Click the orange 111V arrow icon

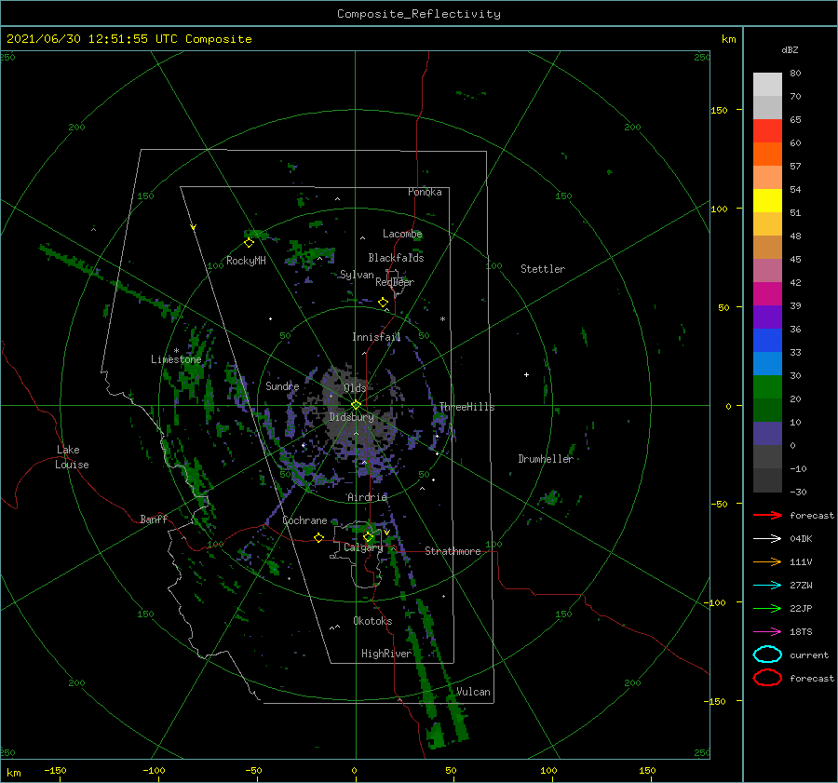[x=767, y=561]
